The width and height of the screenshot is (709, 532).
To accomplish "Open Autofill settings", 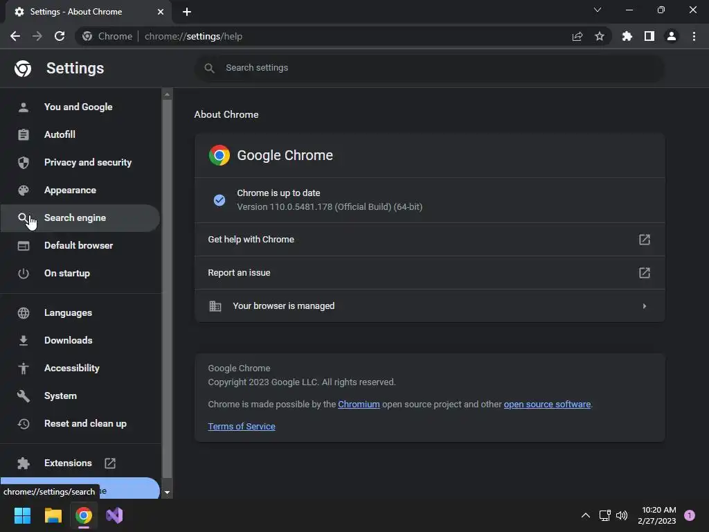I will click(x=80, y=135).
